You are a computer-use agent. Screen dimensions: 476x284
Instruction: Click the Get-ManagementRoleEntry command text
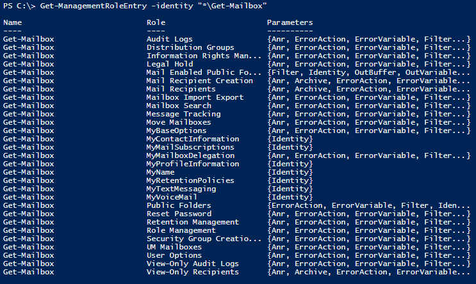(x=89, y=6)
